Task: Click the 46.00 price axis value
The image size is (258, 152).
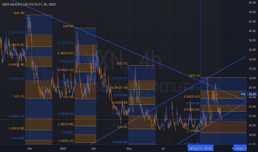Action: tap(252, 2)
